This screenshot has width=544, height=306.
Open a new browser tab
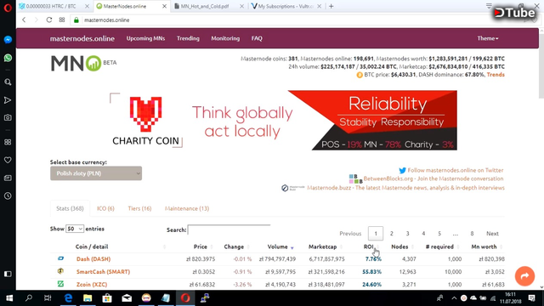331,6
